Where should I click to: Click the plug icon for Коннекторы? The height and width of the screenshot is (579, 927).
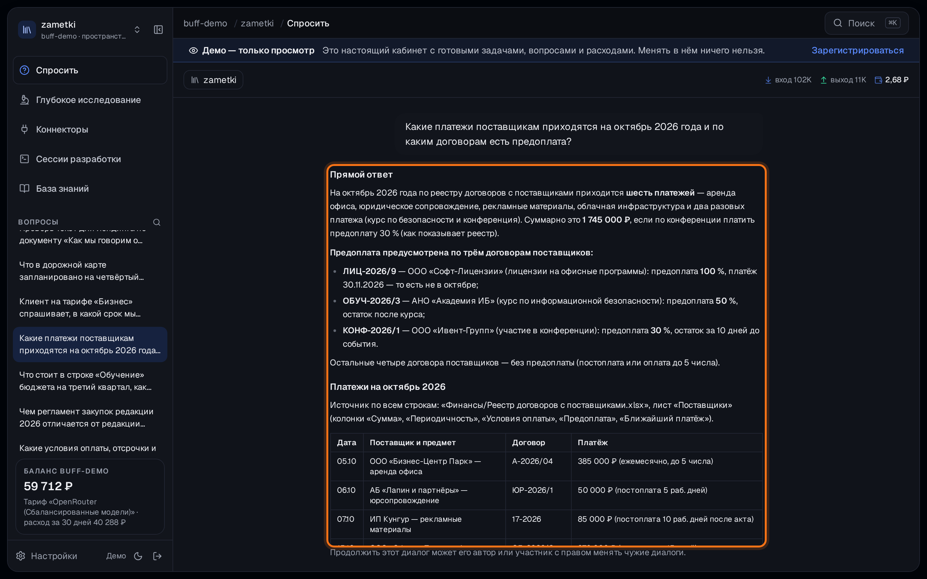pyautogui.click(x=24, y=129)
